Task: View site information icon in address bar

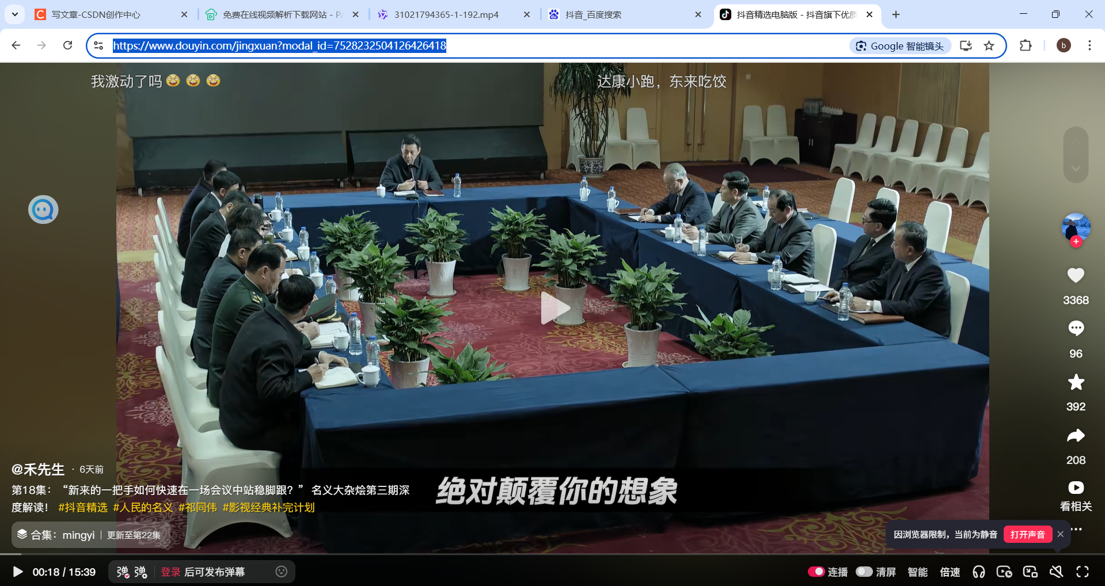Action: [98, 45]
